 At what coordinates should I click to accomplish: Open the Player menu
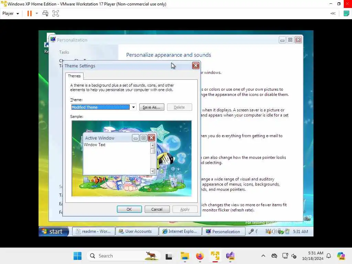click(11, 13)
